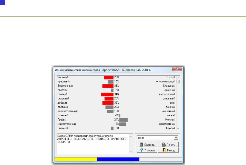
Task: Click the gray bar in Грубый row
Action: point(124,120)
